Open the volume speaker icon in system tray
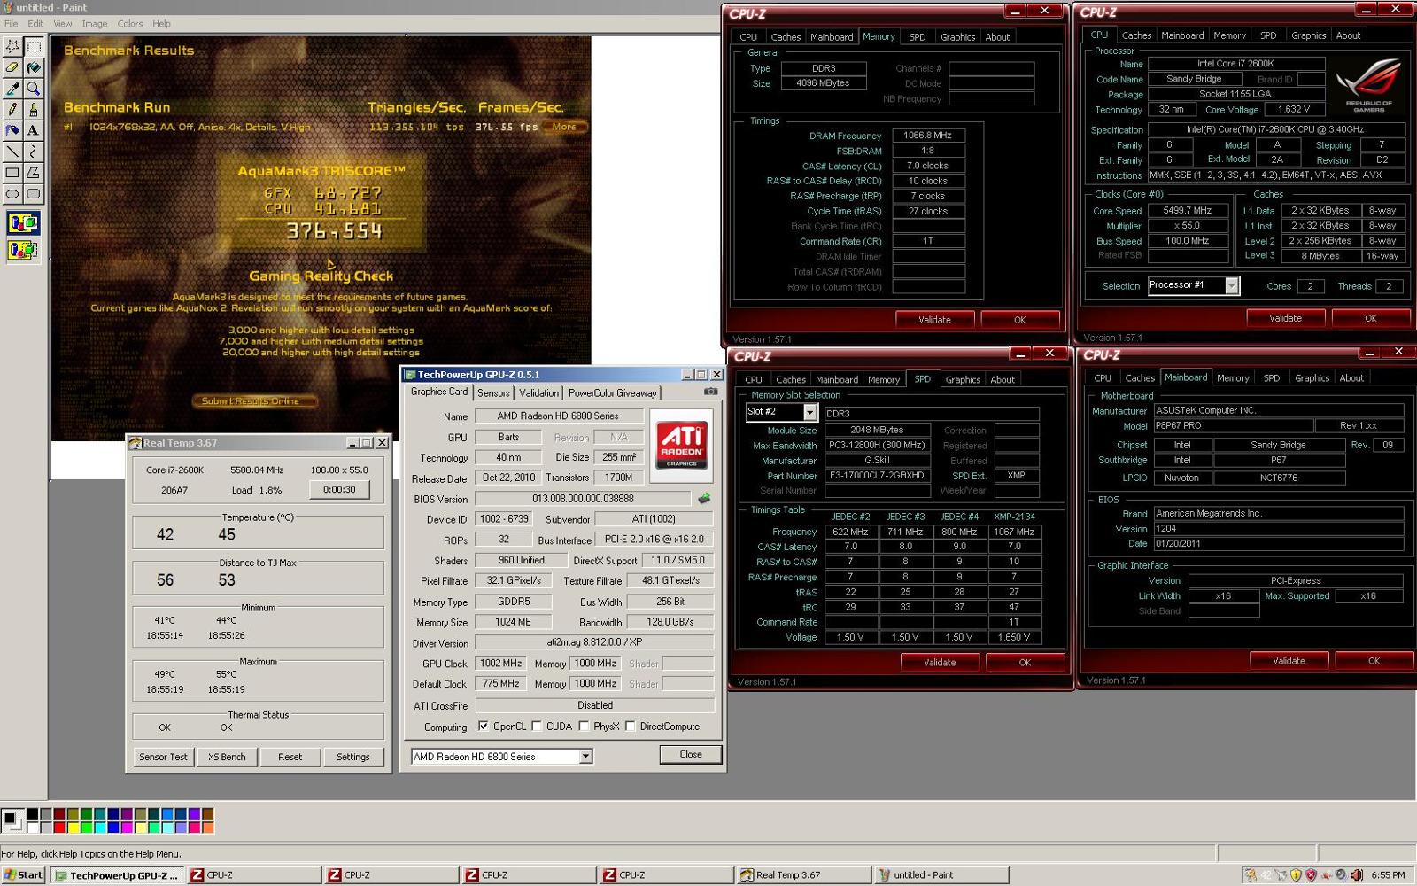 [x=1356, y=875]
